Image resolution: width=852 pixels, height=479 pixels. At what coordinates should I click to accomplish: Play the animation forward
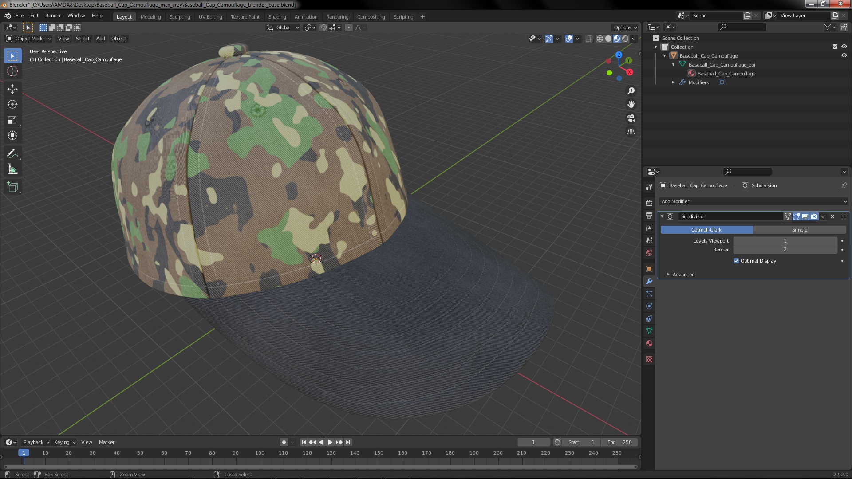click(x=330, y=442)
